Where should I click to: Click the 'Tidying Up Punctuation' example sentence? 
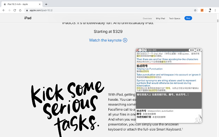150,69
